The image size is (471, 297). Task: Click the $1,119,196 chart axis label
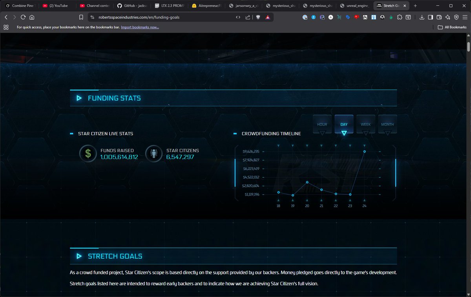click(251, 194)
